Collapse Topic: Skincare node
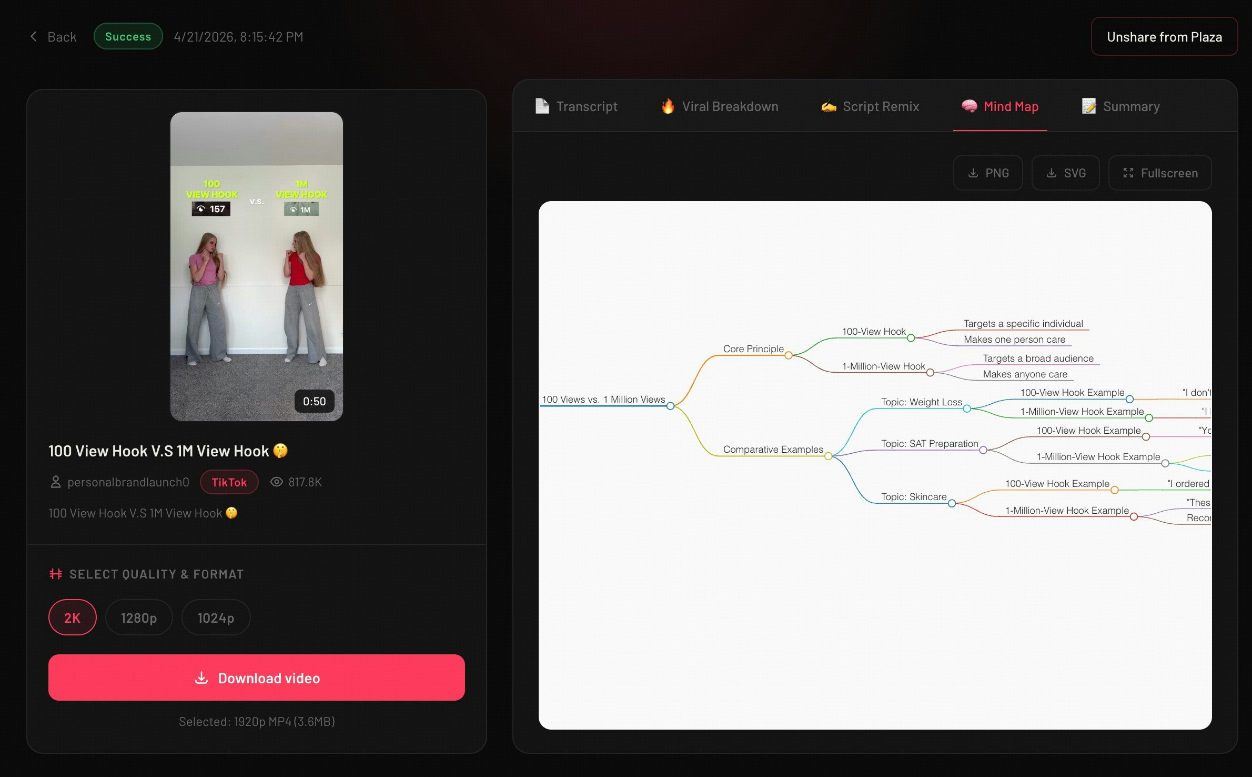1252x777 pixels. [952, 503]
